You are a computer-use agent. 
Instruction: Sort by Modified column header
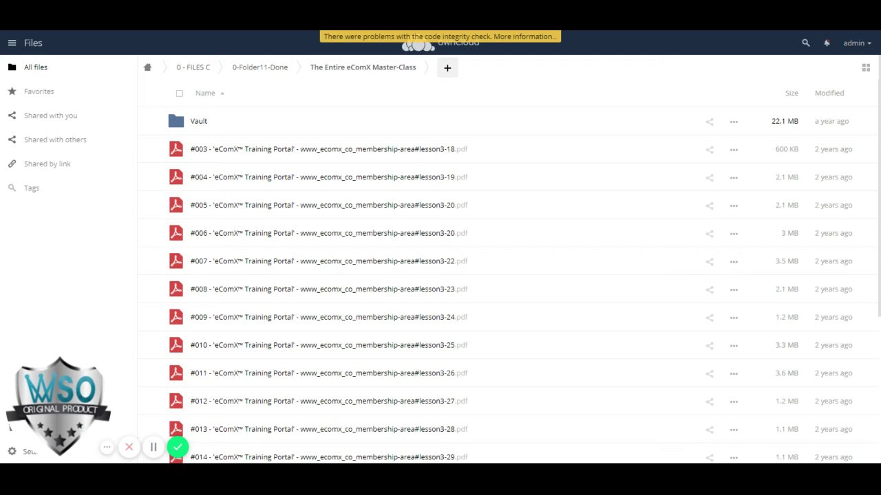pos(829,93)
